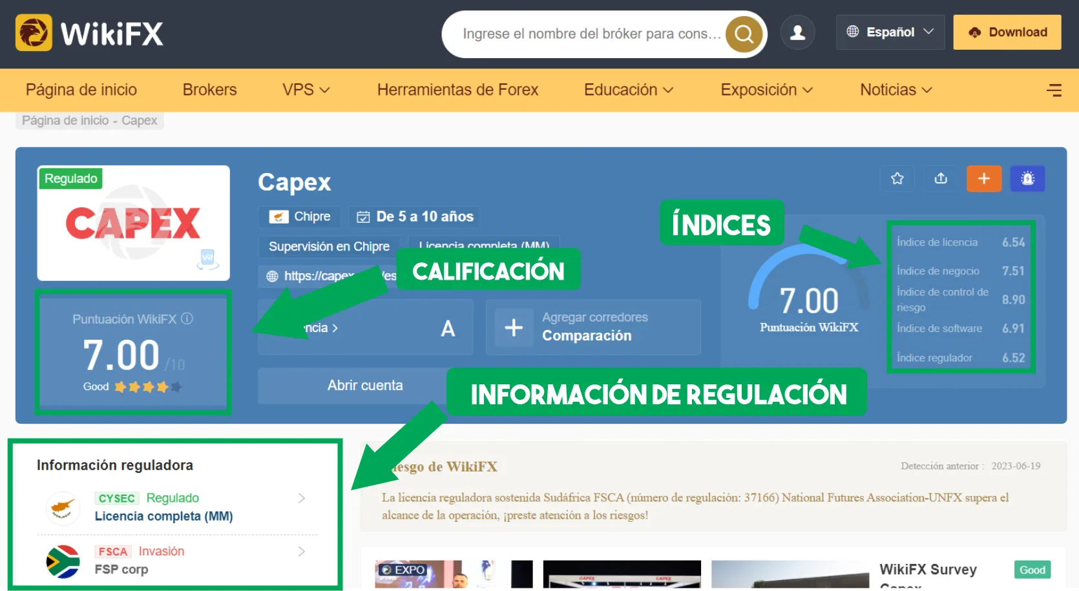The image size is (1079, 591).
Task: Click the WikiFX logo
Action: 89,33
